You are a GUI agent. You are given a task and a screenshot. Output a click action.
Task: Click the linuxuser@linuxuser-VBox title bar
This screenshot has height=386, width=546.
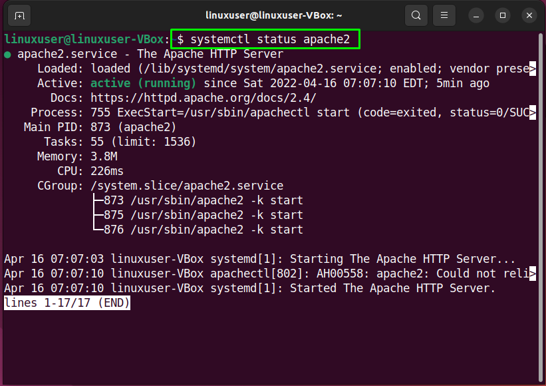click(273, 15)
